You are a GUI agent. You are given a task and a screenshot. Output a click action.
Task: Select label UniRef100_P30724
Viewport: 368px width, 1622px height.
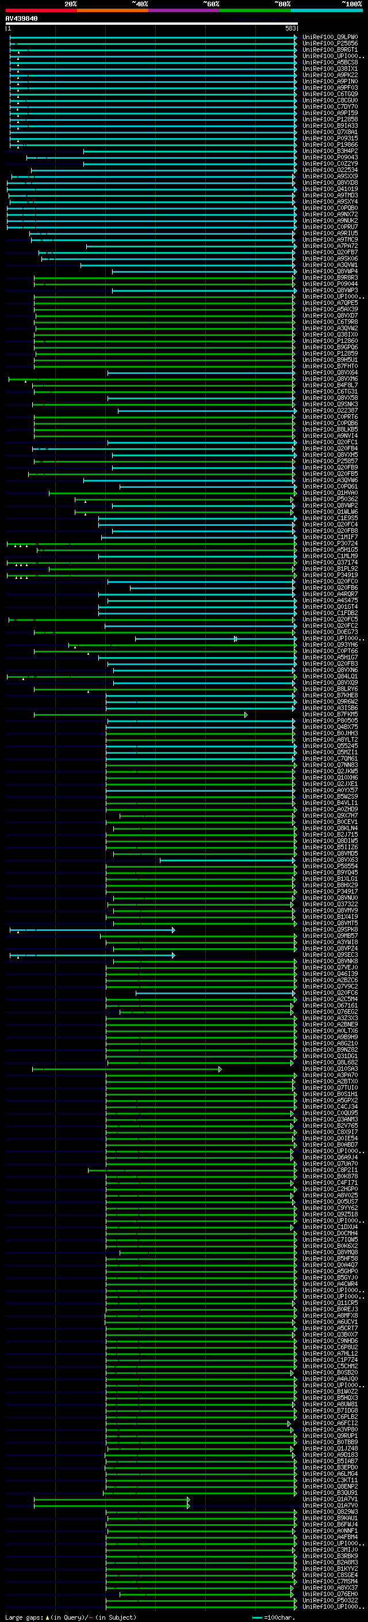coord(329,543)
